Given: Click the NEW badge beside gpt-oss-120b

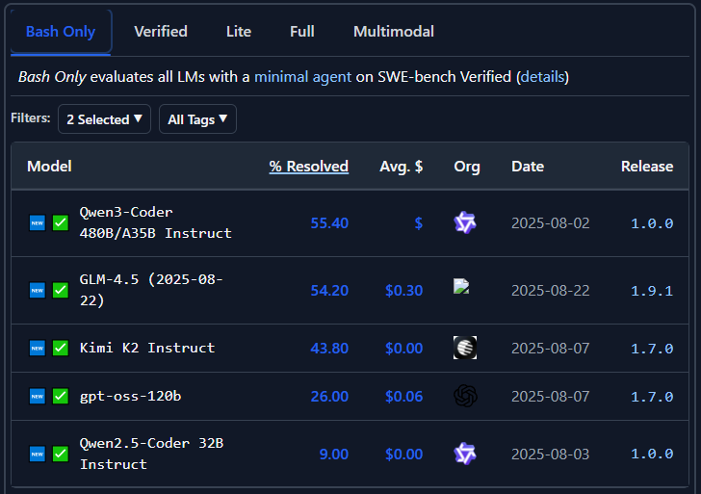Looking at the screenshot, I should (x=38, y=396).
